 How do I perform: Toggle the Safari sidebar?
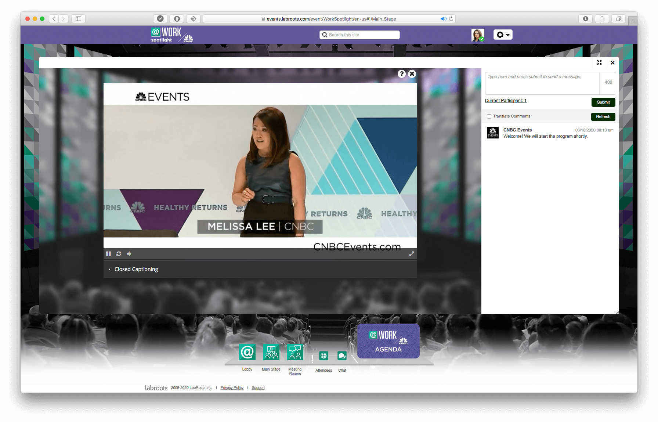[78, 19]
